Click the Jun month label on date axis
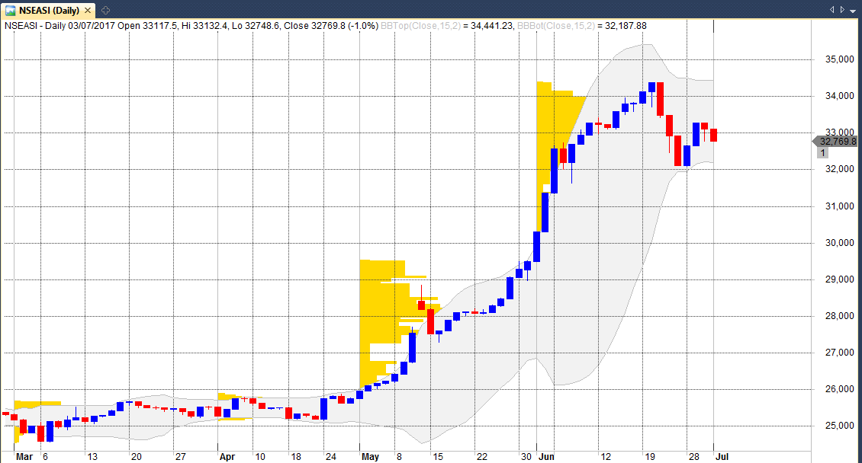 tap(546, 457)
